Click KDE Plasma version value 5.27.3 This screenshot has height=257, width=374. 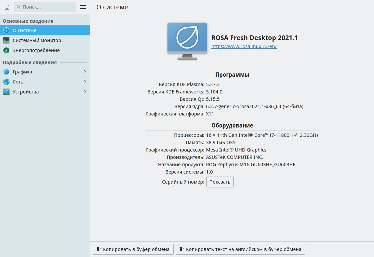coord(213,84)
